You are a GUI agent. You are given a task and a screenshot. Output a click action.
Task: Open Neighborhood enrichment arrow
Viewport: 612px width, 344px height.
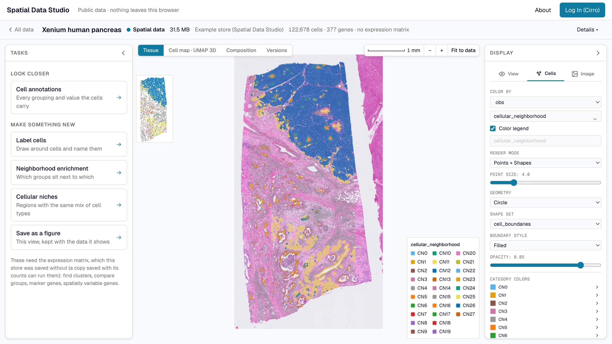119,173
